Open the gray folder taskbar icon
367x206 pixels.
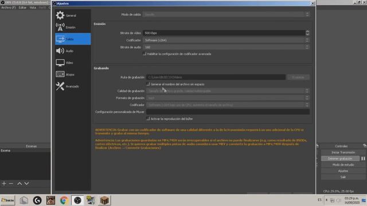pyautogui.click(x=24, y=200)
